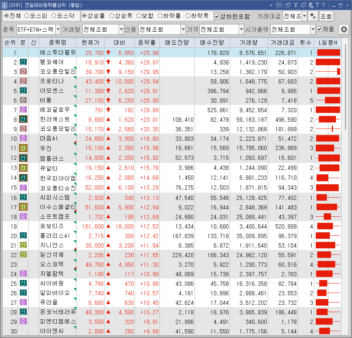352x338 pixels.
Task: Toggle the 자동 auto-refresh checkbox
Action: (x=320, y=29)
